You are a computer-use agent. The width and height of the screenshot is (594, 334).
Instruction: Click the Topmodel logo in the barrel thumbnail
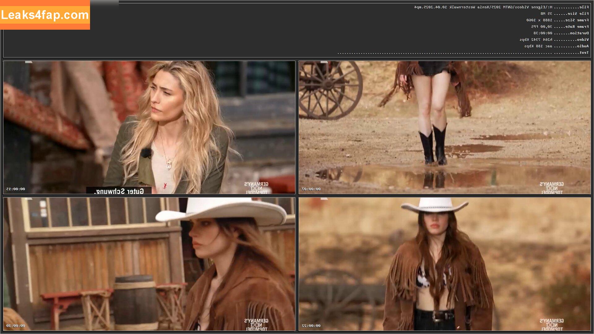tap(256, 325)
